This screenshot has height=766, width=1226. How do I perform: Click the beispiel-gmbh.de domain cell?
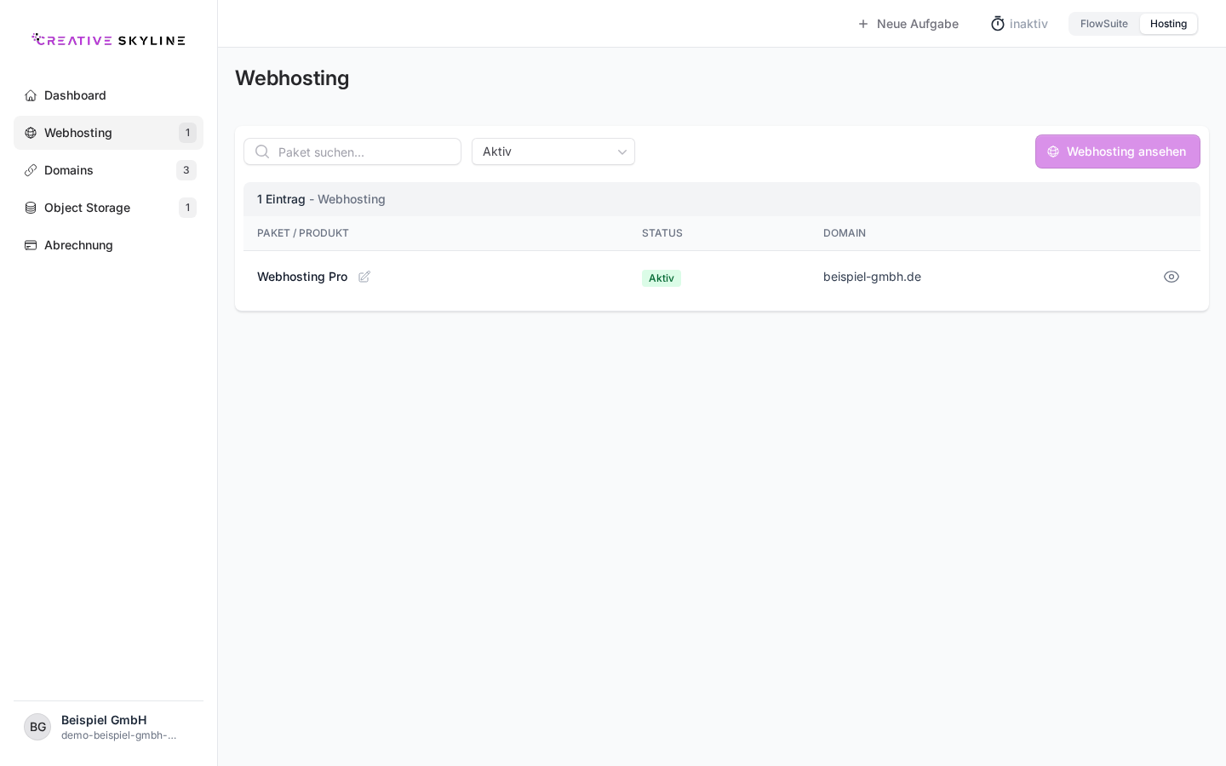[872, 277]
